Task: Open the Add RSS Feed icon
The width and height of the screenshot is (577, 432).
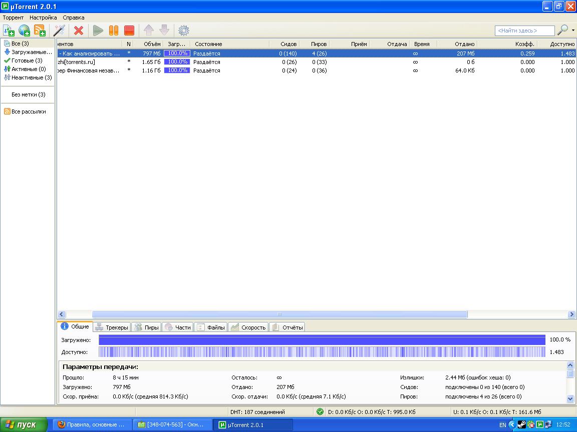Action: pos(40,30)
